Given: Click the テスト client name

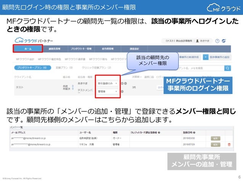Looking at the screenshot, I should [19, 87].
